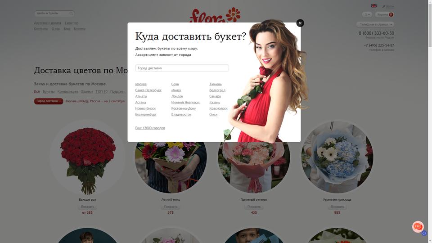Viewport: 432px width, 243px height.
Task: Open the Приятный оттенок product title
Action: (x=254, y=200)
